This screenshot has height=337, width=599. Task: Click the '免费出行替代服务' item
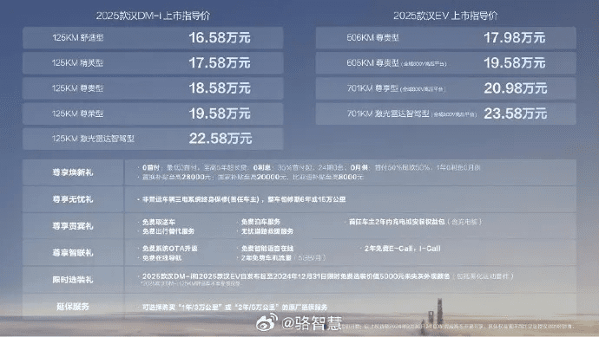(x=168, y=231)
